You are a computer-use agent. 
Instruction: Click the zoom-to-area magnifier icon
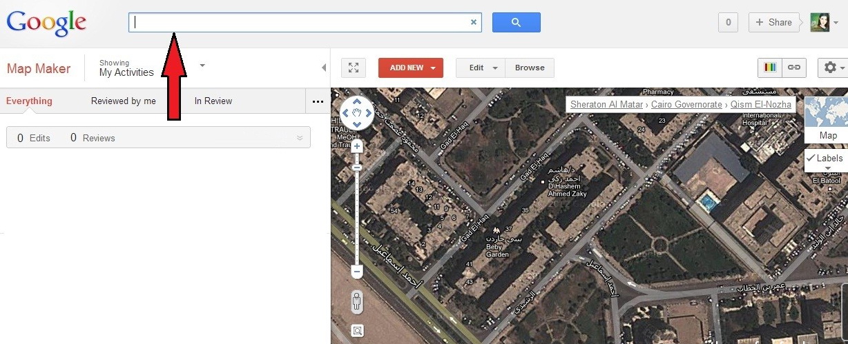(x=357, y=331)
